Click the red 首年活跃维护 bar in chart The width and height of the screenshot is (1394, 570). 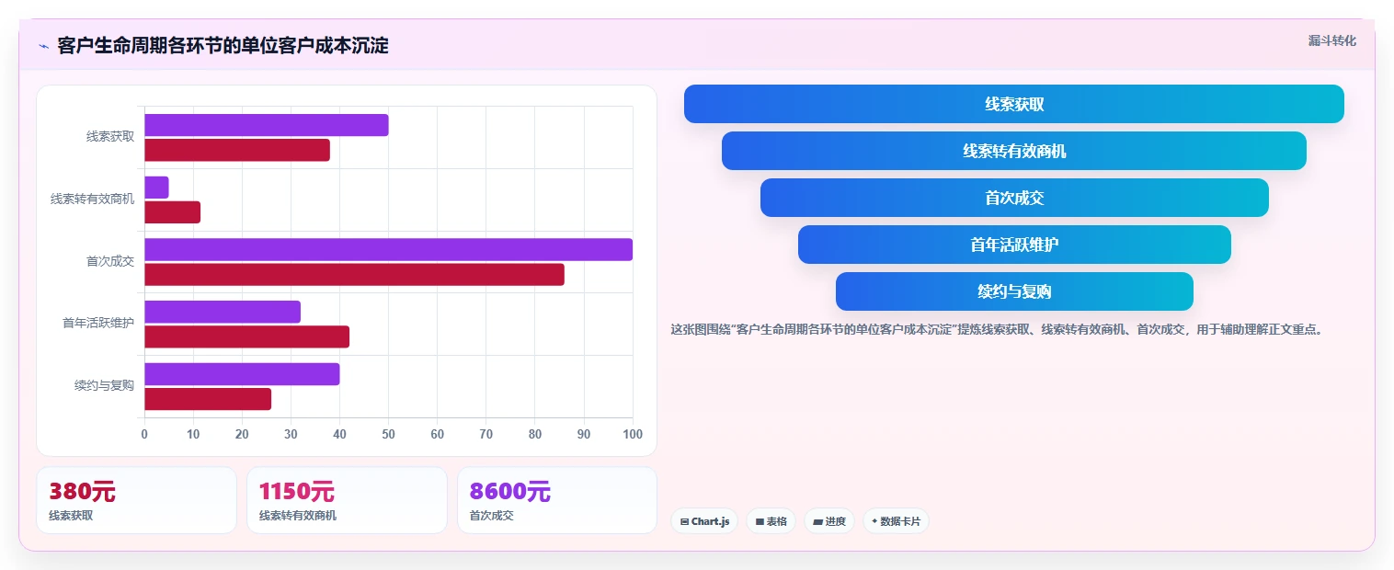coord(246,336)
